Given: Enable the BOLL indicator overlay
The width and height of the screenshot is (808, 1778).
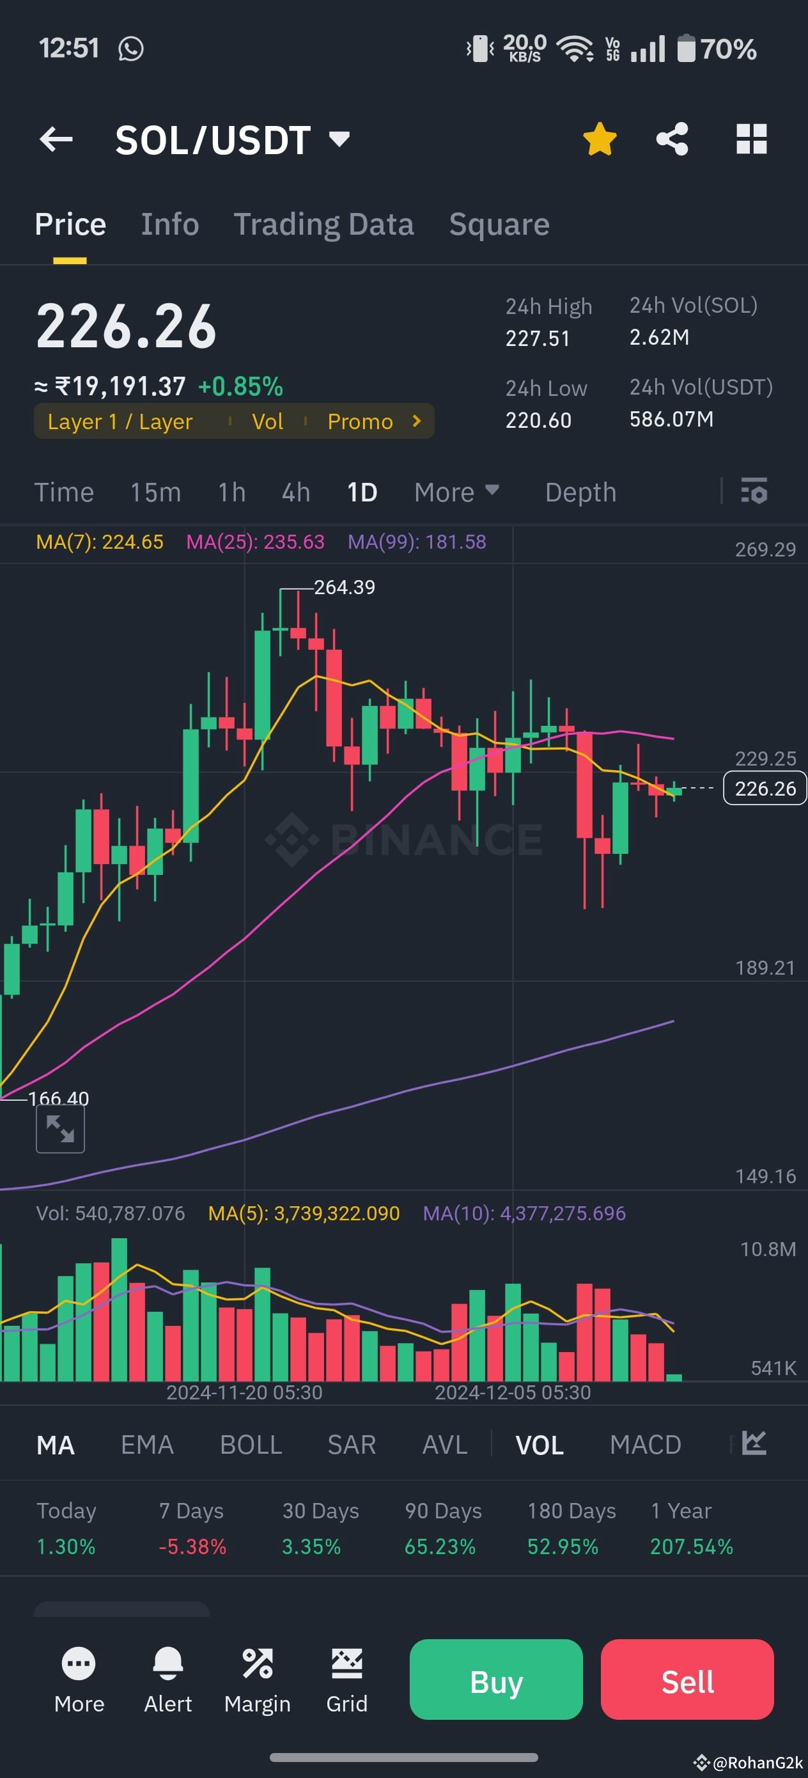Looking at the screenshot, I should [250, 1445].
